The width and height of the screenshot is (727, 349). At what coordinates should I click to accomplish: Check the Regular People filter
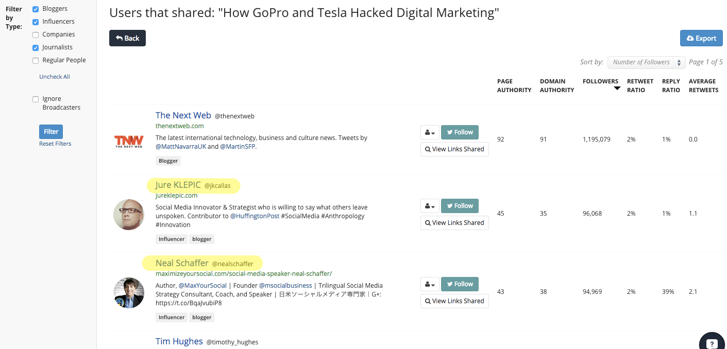click(36, 61)
